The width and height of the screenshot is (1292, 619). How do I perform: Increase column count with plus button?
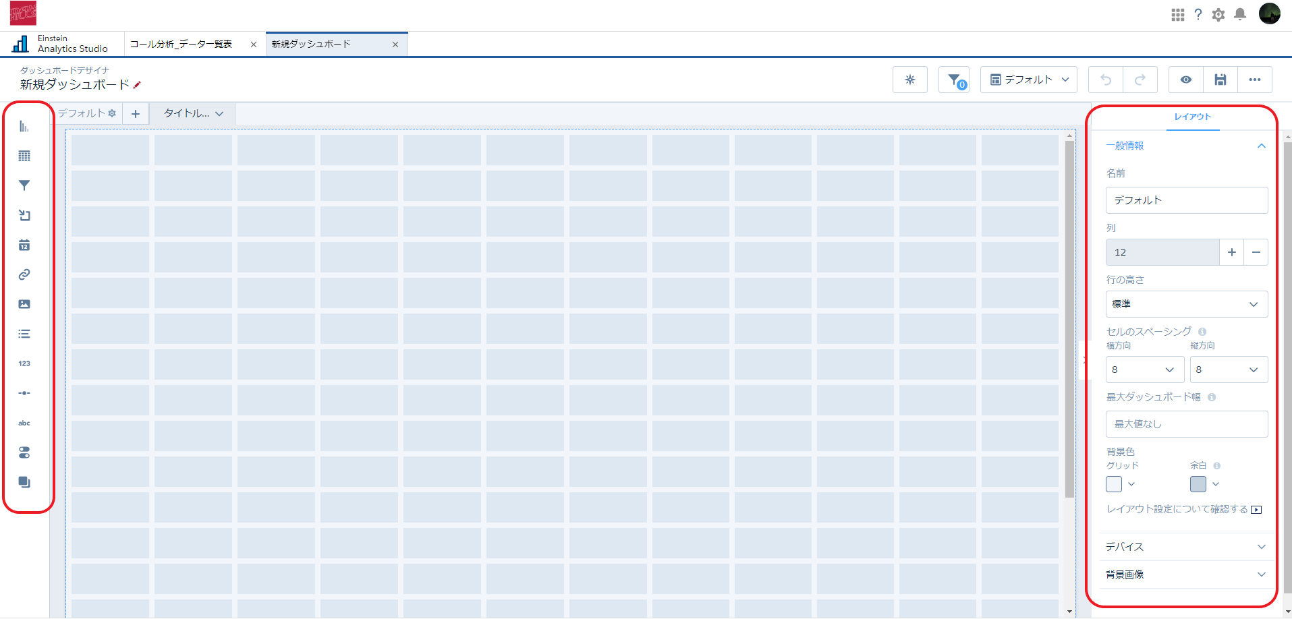1231,252
